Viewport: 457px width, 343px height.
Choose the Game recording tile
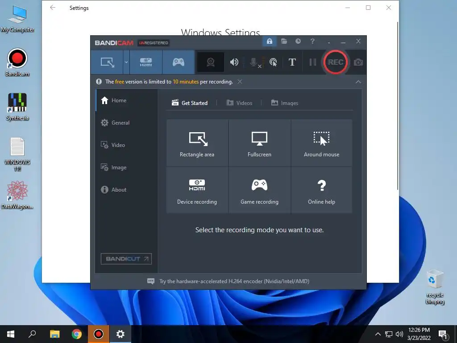259,190
